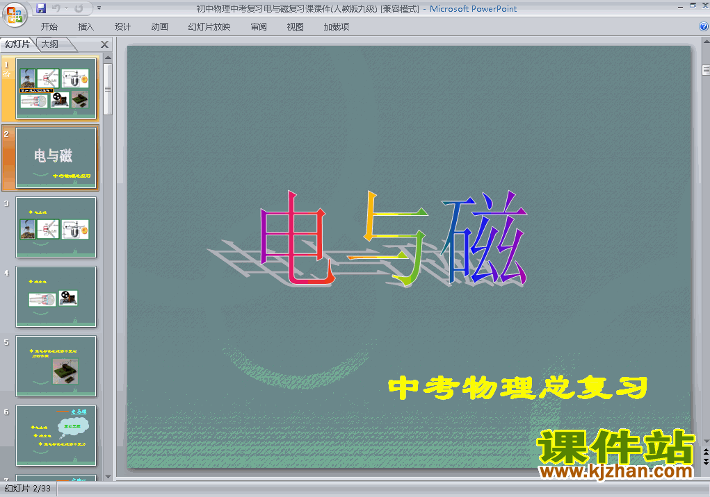Click main slide scroll down arrow
This screenshot has height=497, width=710.
706,441
